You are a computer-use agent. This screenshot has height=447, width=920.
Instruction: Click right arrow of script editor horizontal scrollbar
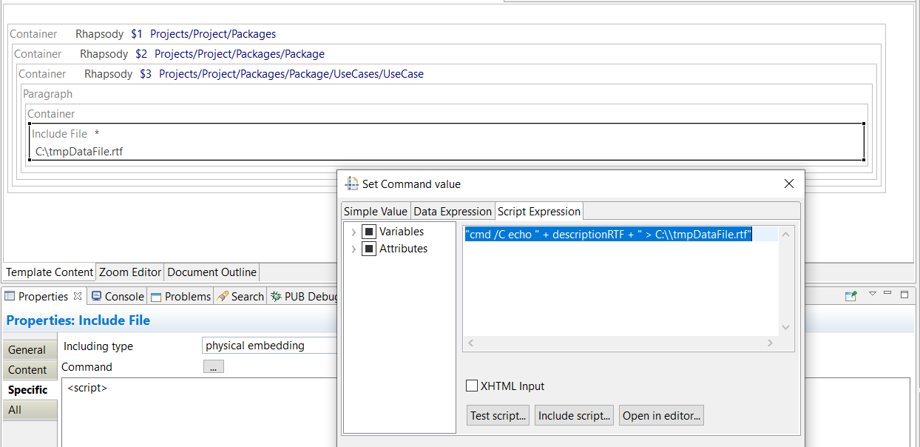[770, 343]
